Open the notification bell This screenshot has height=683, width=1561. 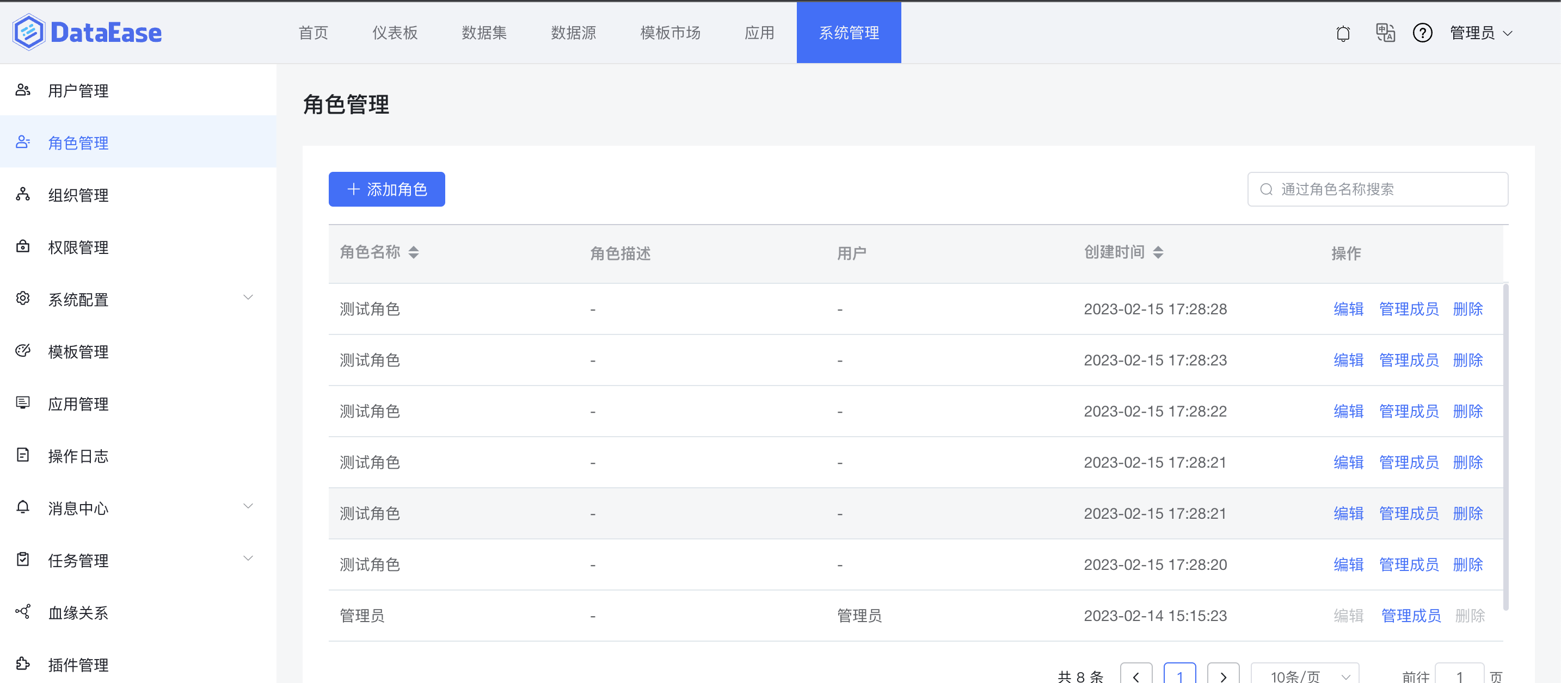tap(1343, 33)
